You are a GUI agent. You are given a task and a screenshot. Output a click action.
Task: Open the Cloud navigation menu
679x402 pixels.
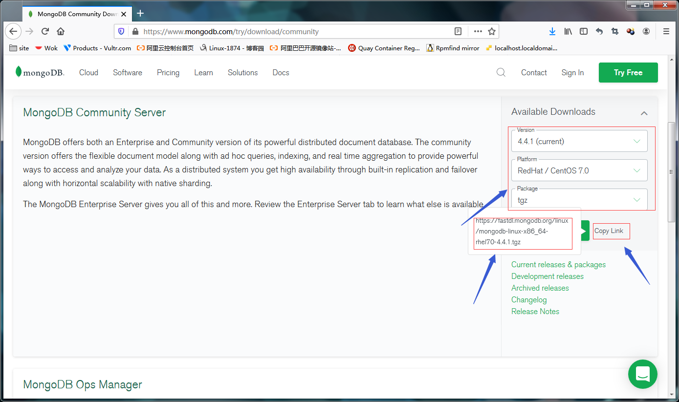coord(88,72)
